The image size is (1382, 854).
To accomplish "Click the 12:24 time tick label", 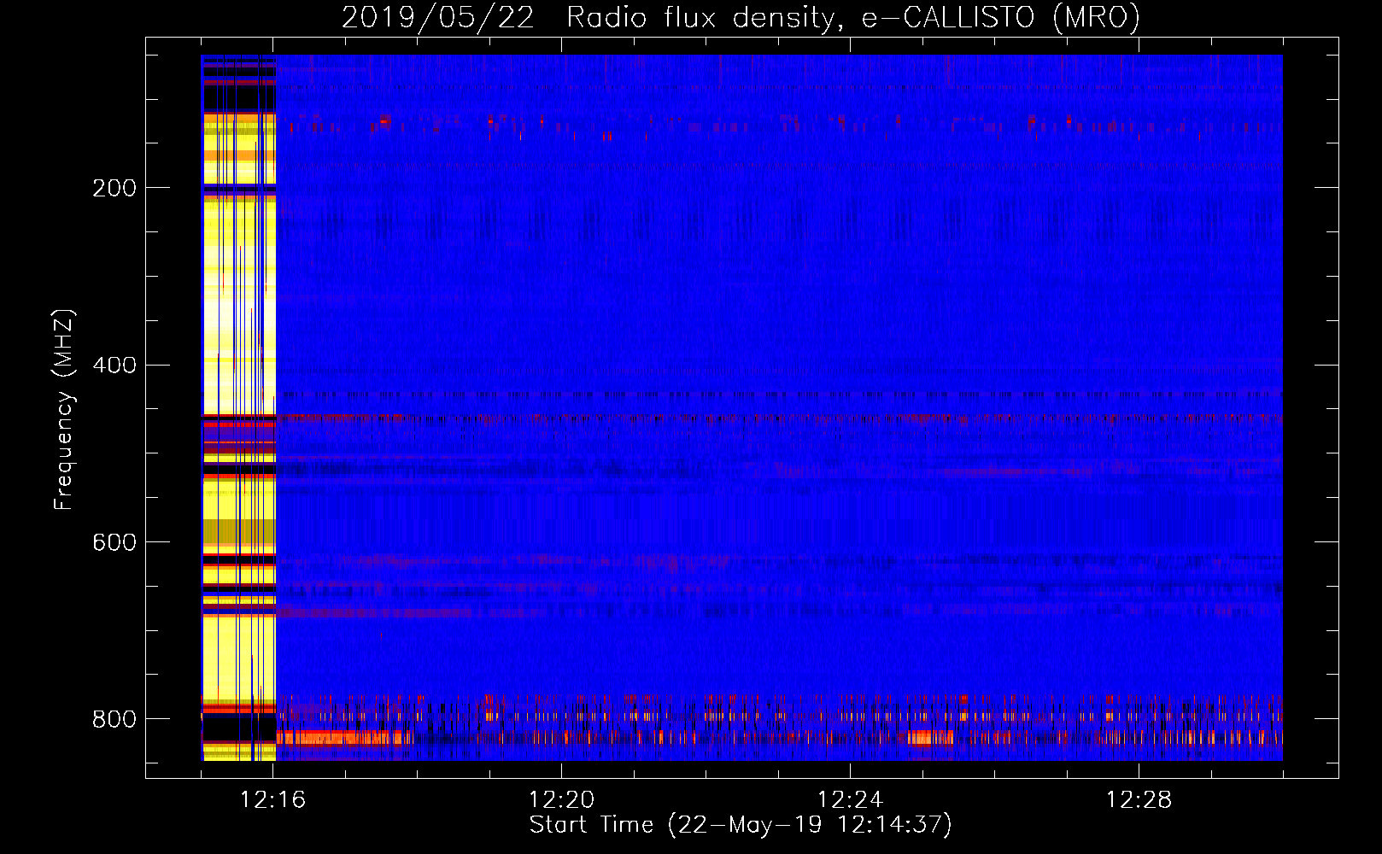I will point(850,799).
